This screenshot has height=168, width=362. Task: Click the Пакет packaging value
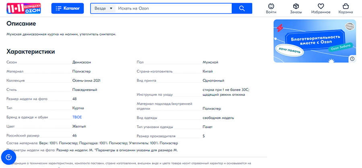pos(208,127)
